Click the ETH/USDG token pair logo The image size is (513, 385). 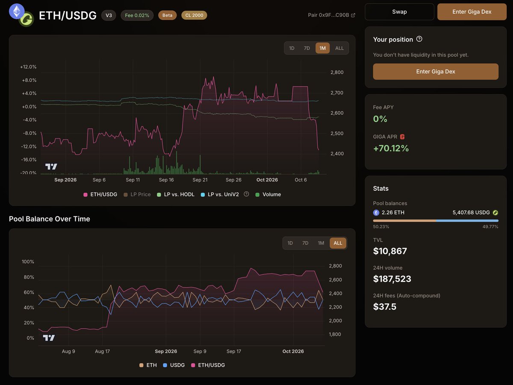[x=21, y=15]
